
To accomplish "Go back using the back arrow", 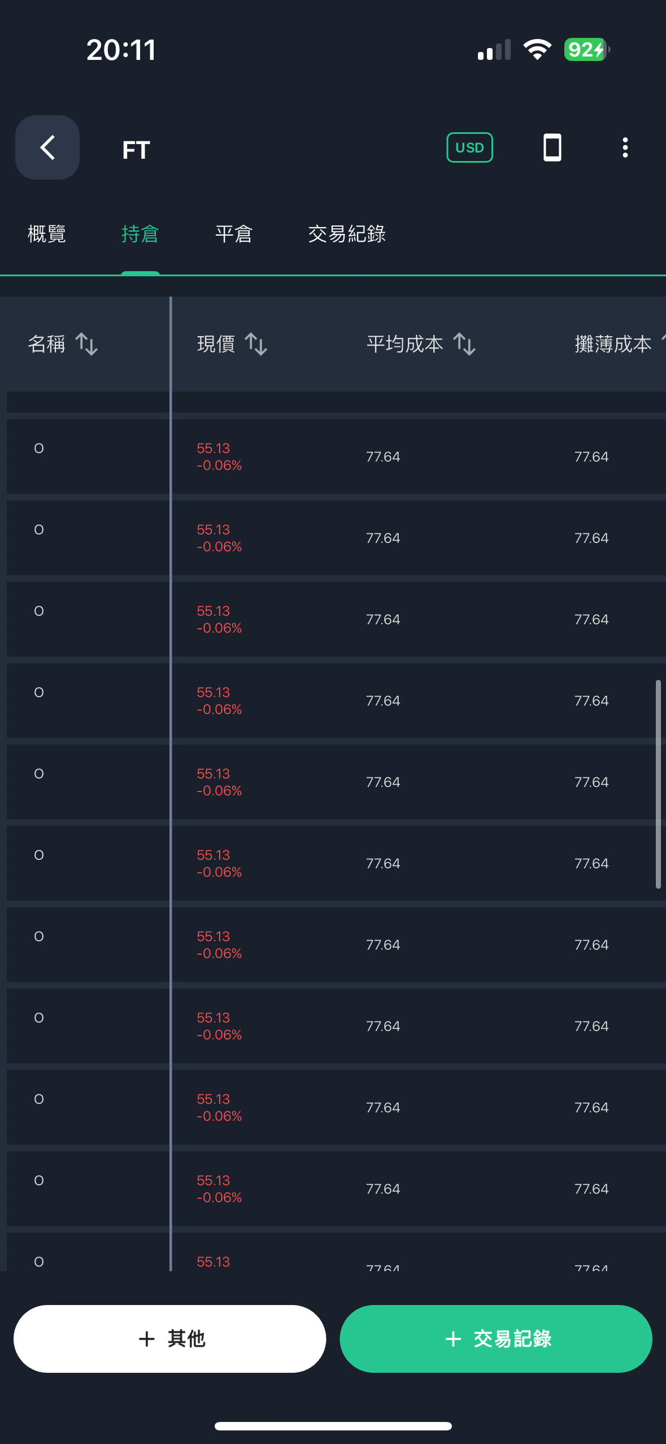I will tap(47, 147).
